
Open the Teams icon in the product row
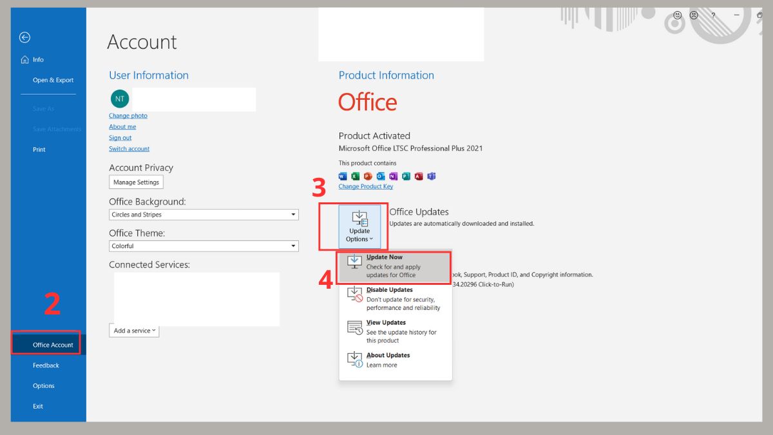click(432, 176)
